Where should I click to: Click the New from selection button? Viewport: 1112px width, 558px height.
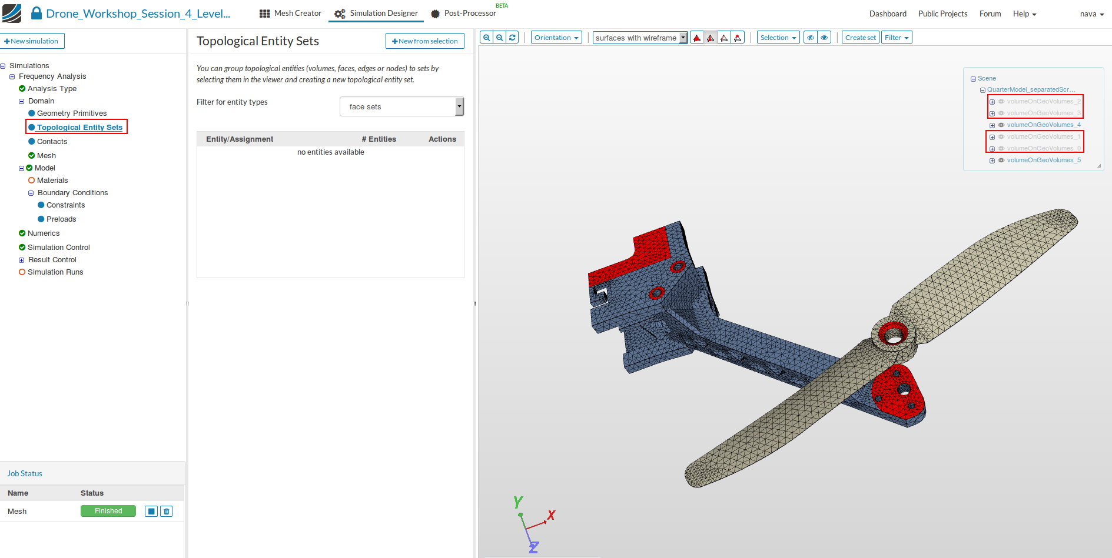[424, 41]
